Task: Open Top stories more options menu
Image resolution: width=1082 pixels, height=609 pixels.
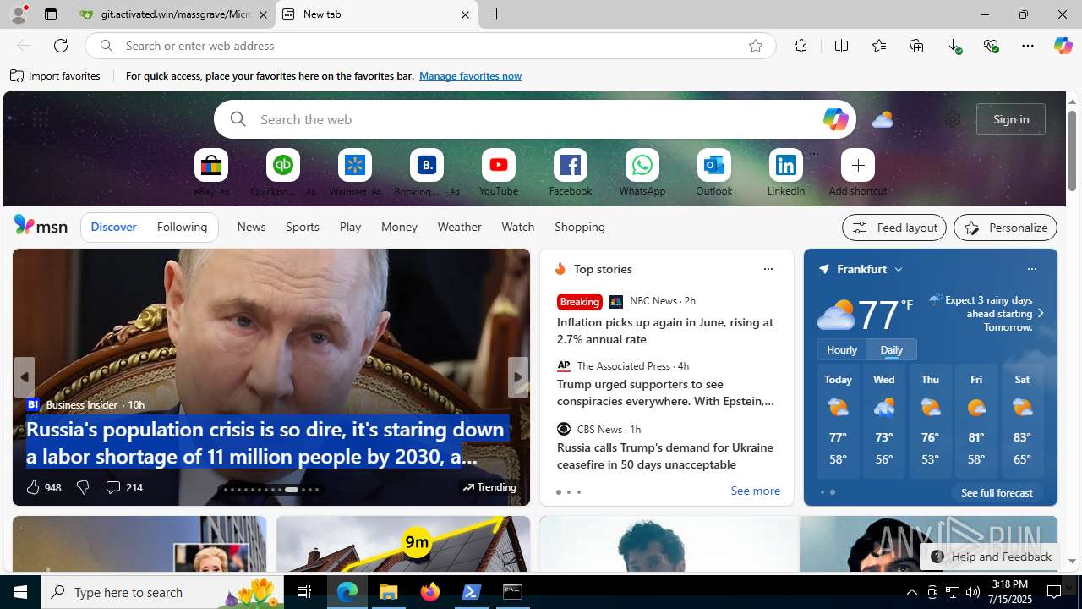Action: (x=768, y=269)
